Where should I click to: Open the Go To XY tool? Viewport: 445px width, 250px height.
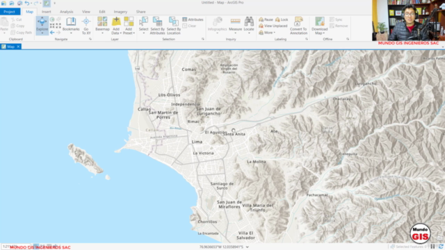click(x=86, y=26)
